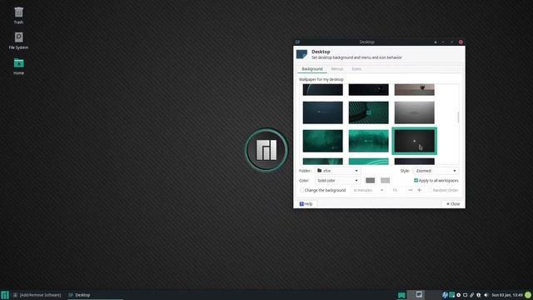
Task: Open the Manjaro application menu in taskbar
Action: [5, 295]
